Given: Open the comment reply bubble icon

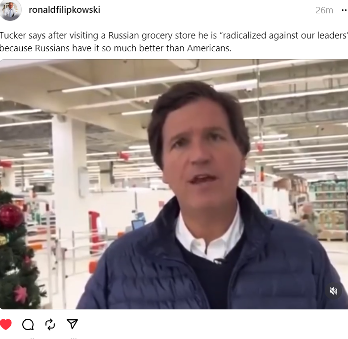Looking at the screenshot, I should [28, 324].
